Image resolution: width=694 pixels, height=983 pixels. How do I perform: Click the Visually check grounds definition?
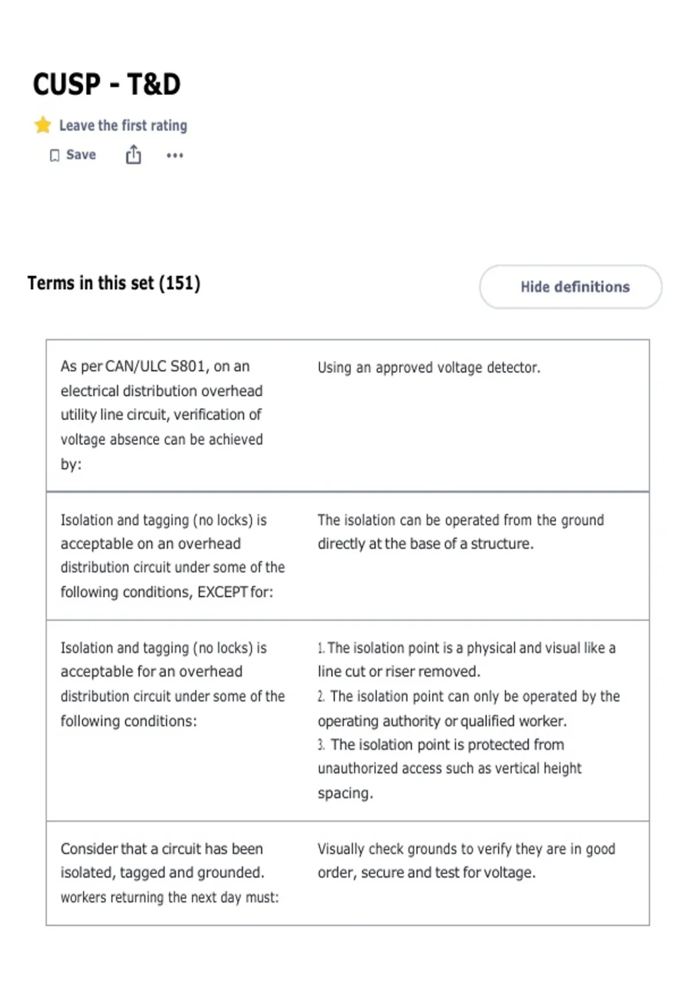click(x=467, y=860)
